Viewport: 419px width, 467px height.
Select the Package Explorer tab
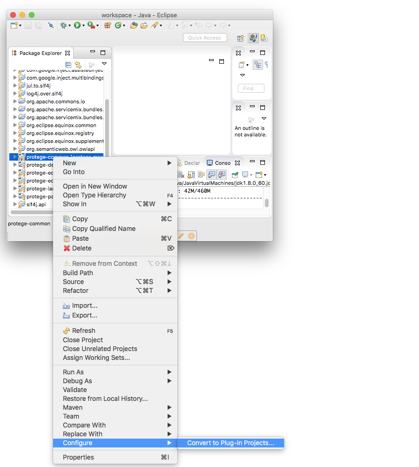tap(41, 53)
